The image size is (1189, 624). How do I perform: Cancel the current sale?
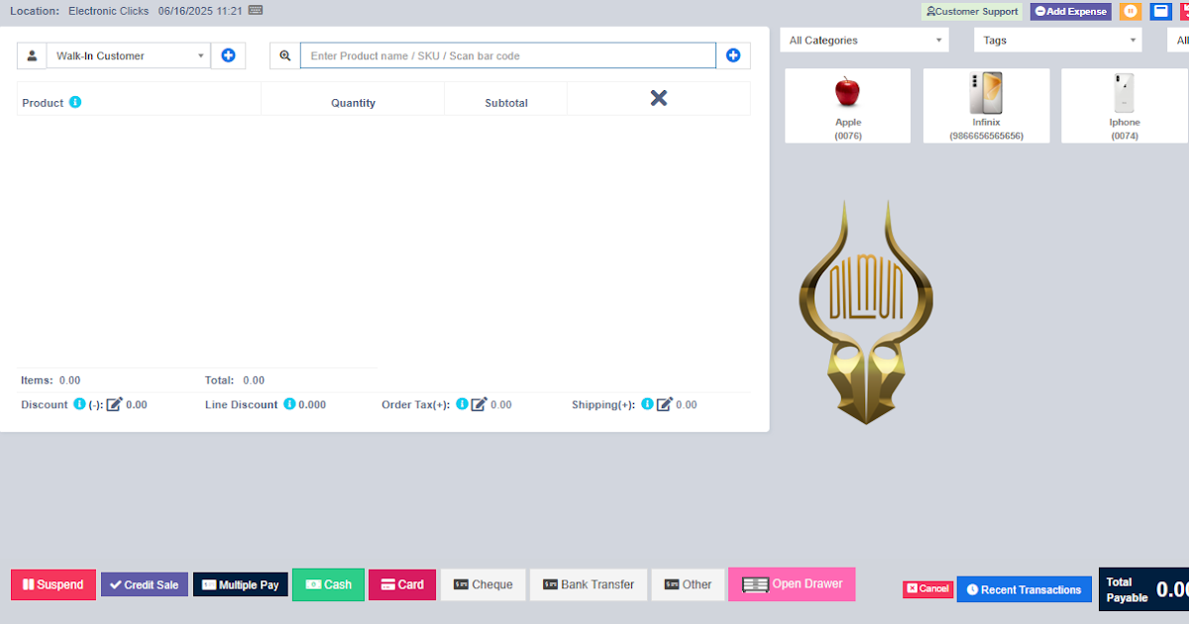click(927, 588)
